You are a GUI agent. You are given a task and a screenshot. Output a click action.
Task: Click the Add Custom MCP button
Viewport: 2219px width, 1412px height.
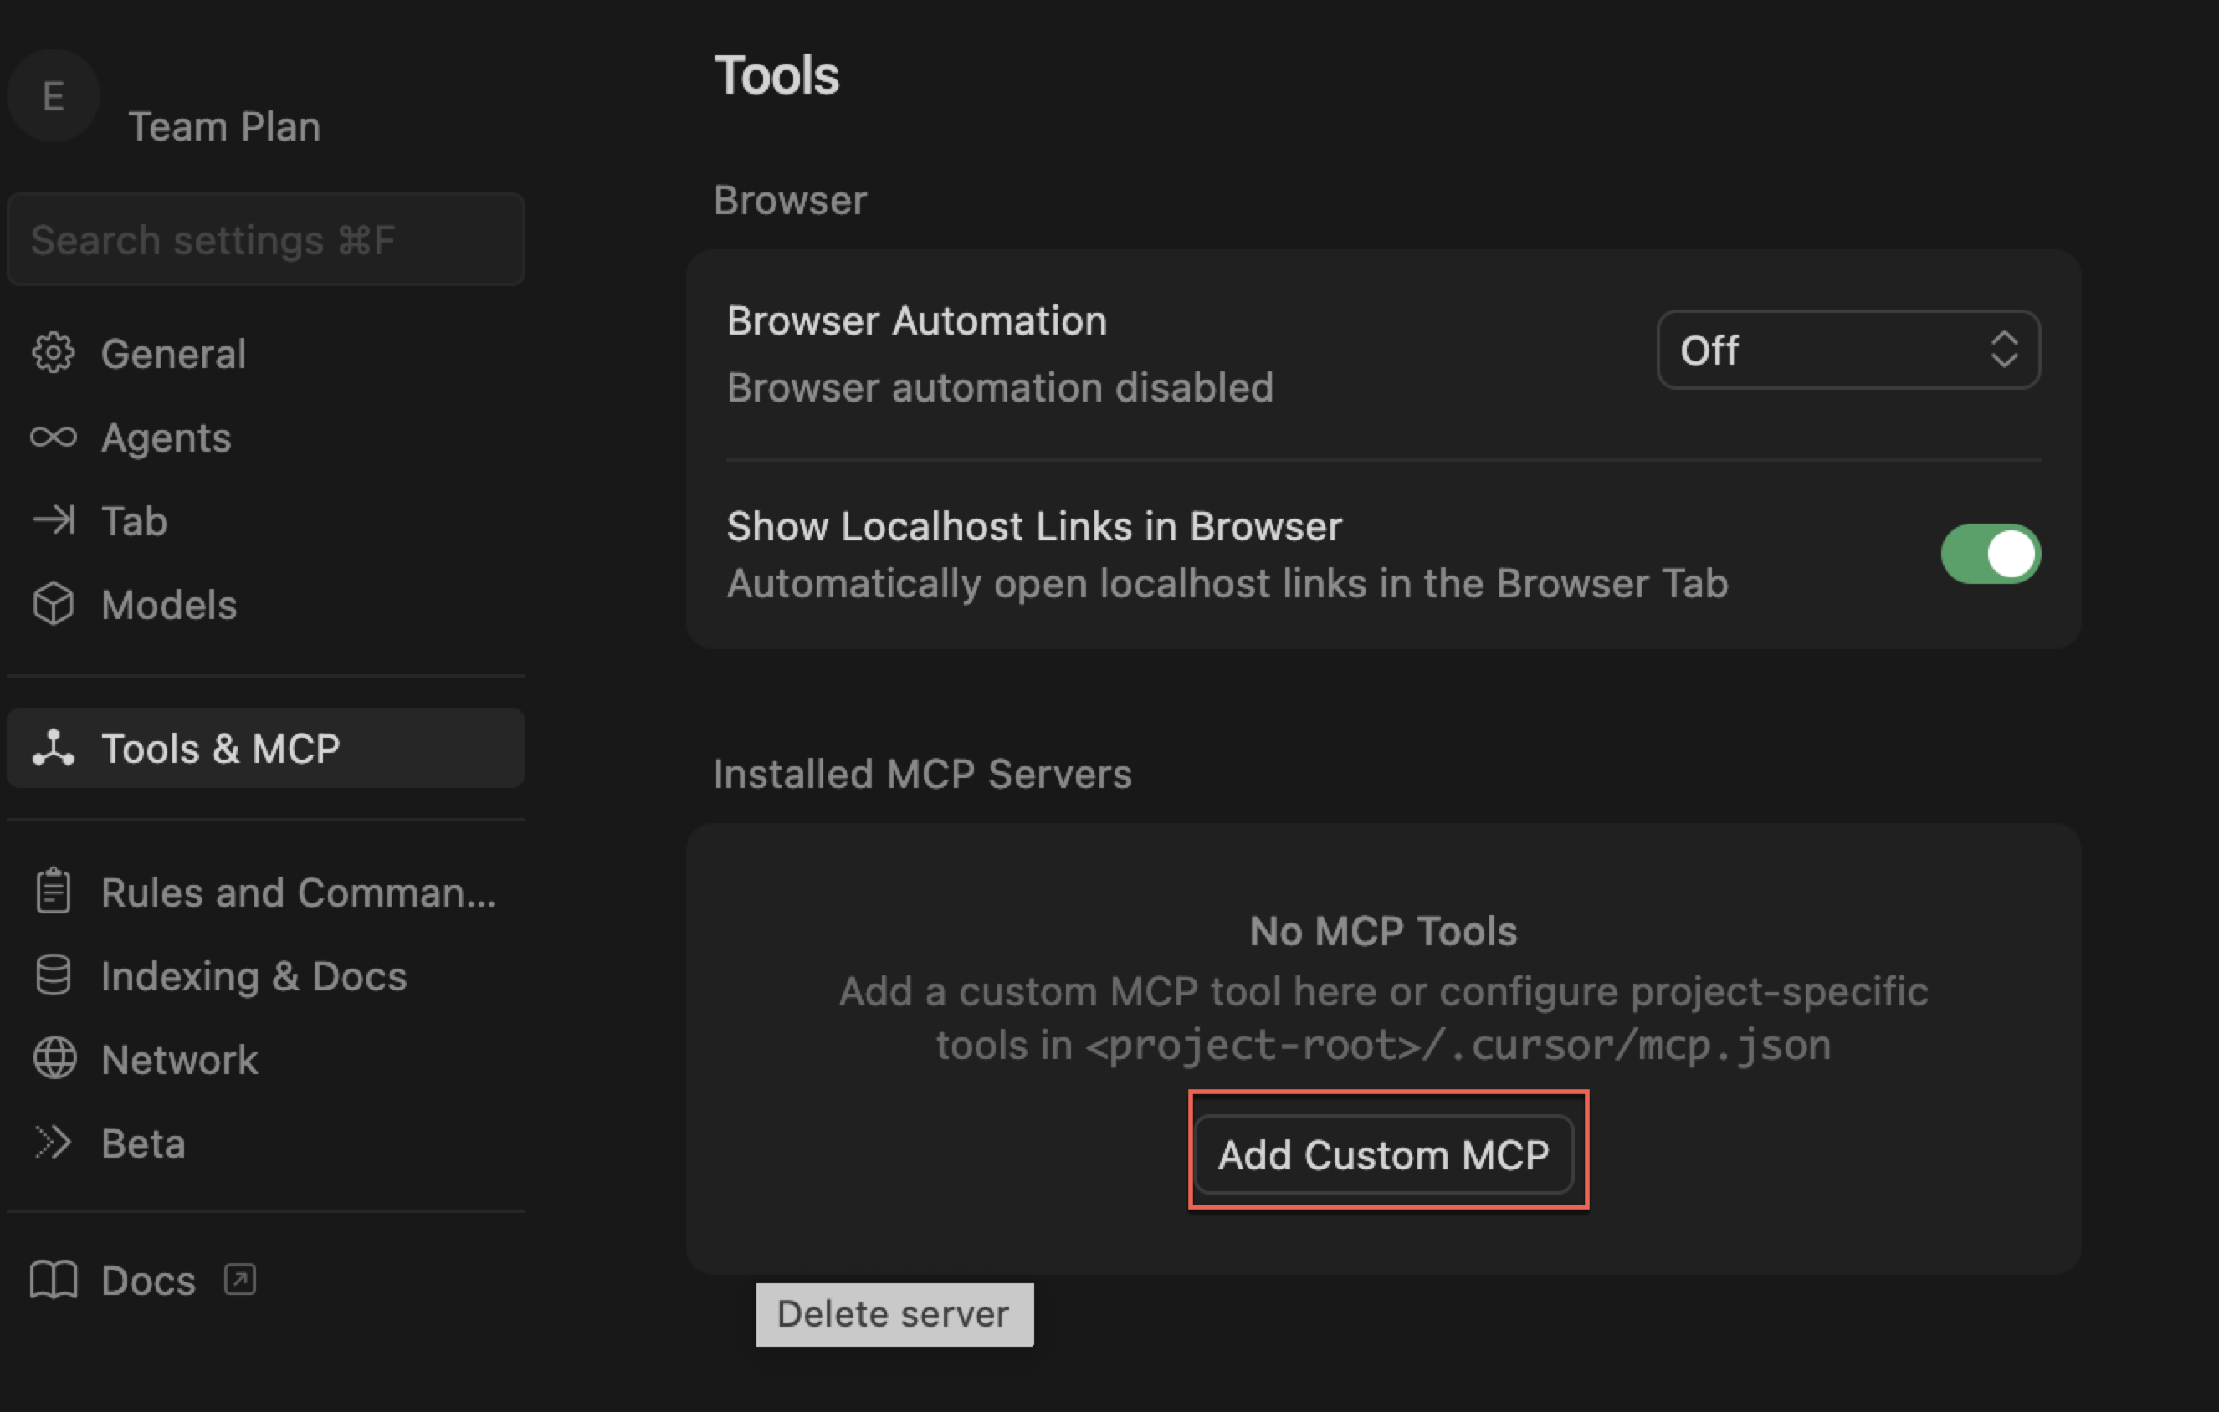tap(1384, 1154)
